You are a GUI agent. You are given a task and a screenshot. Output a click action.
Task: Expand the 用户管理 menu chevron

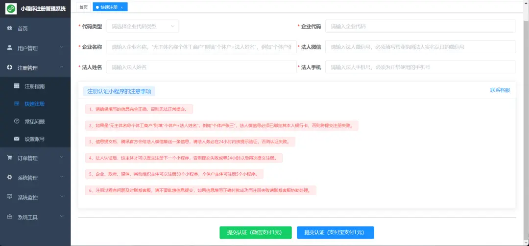(62, 47)
